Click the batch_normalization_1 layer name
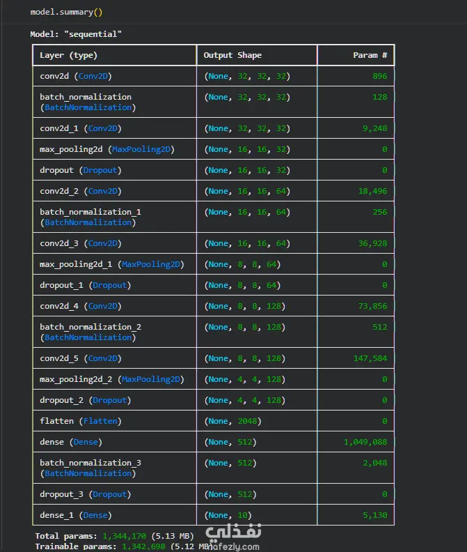The width and height of the screenshot is (467, 552). coord(90,212)
